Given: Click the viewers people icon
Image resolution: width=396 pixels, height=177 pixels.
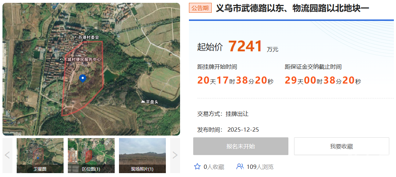Looking at the screenshot, I should pos(240,166).
